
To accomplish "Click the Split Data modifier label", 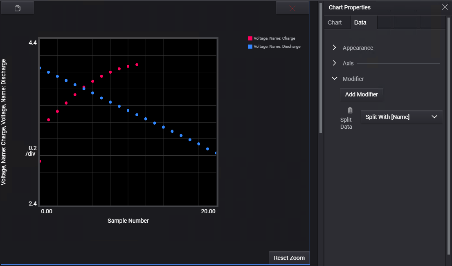I will pos(346,123).
